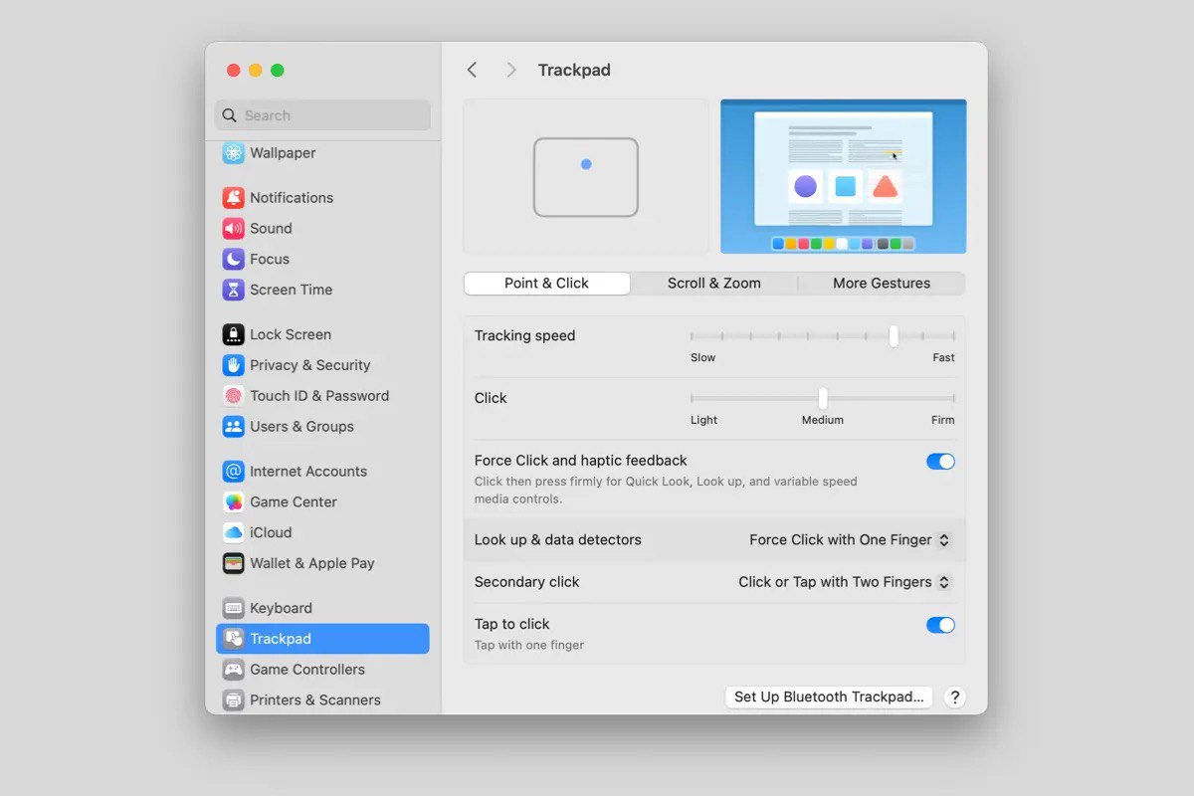This screenshot has width=1194, height=796.
Task: Select the Keyboard icon in sidebar
Action: click(x=233, y=608)
